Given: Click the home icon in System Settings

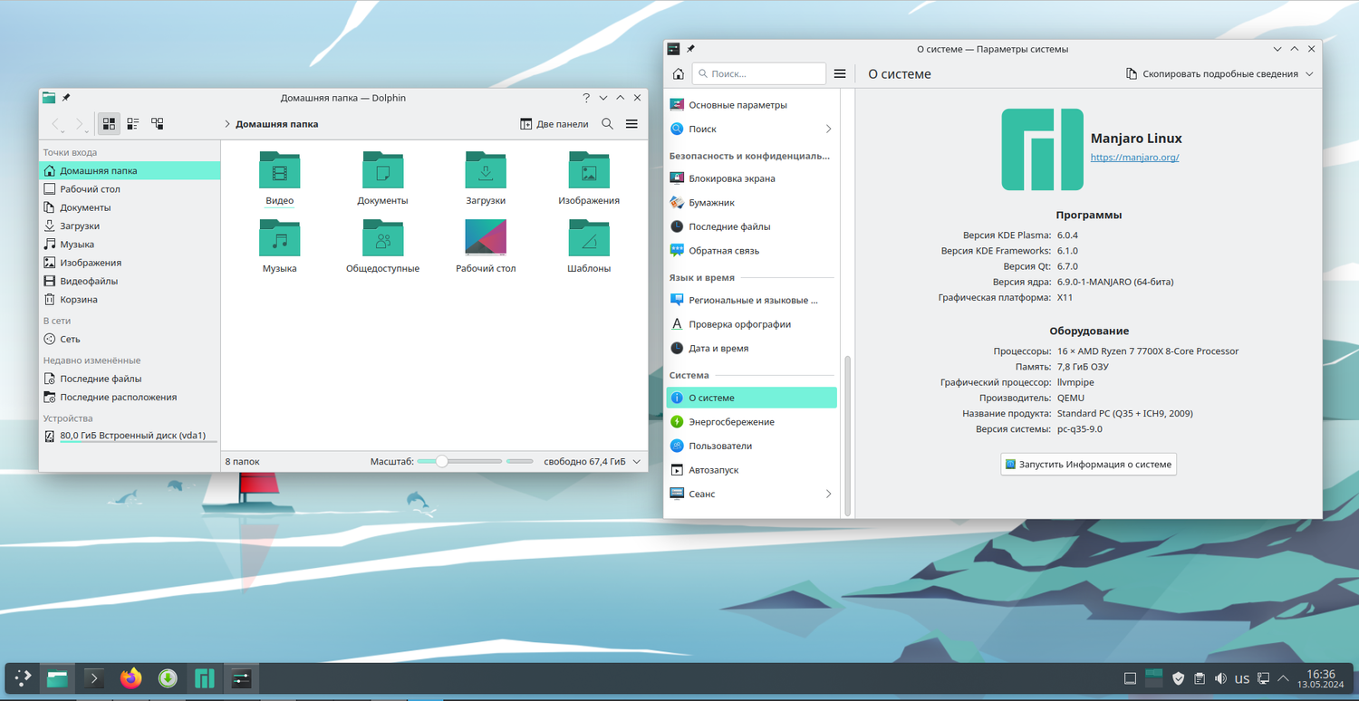Looking at the screenshot, I should (678, 74).
